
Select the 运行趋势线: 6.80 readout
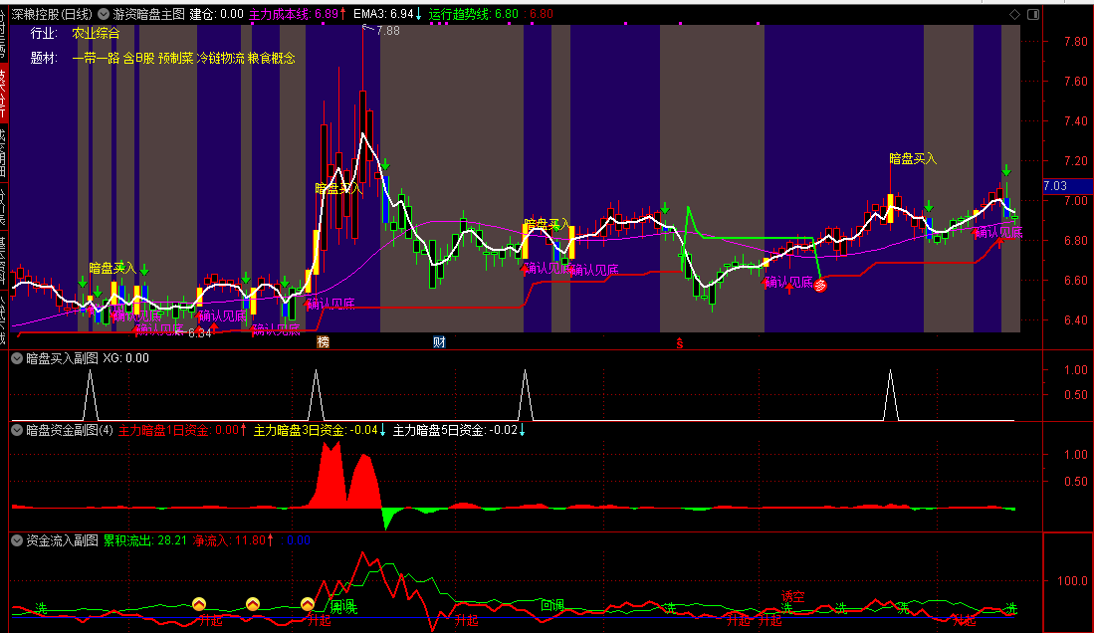point(474,14)
